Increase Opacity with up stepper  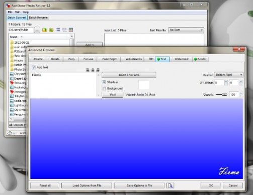(x=241, y=93)
